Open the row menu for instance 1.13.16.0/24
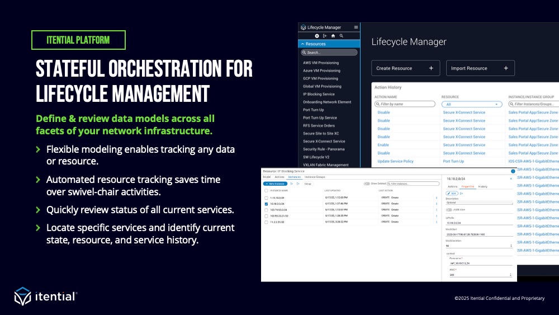The width and height of the screenshot is (559, 315). coord(437,198)
